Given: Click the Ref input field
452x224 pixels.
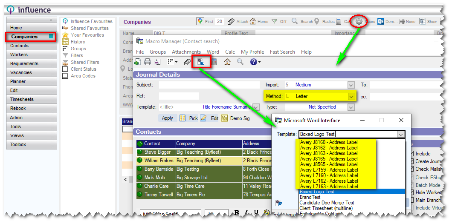Looking at the screenshot, I should [179, 96].
